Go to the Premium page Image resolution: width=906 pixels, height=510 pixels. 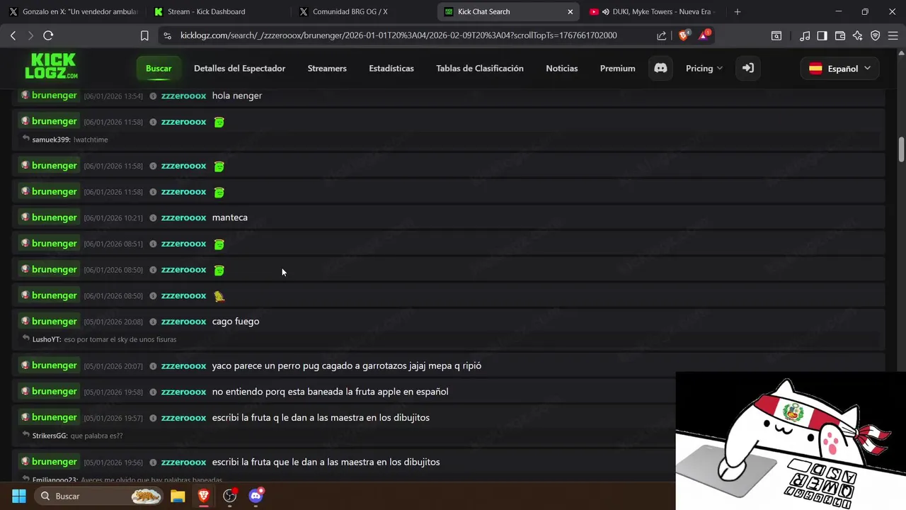pyautogui.click(x=617, y=68)
